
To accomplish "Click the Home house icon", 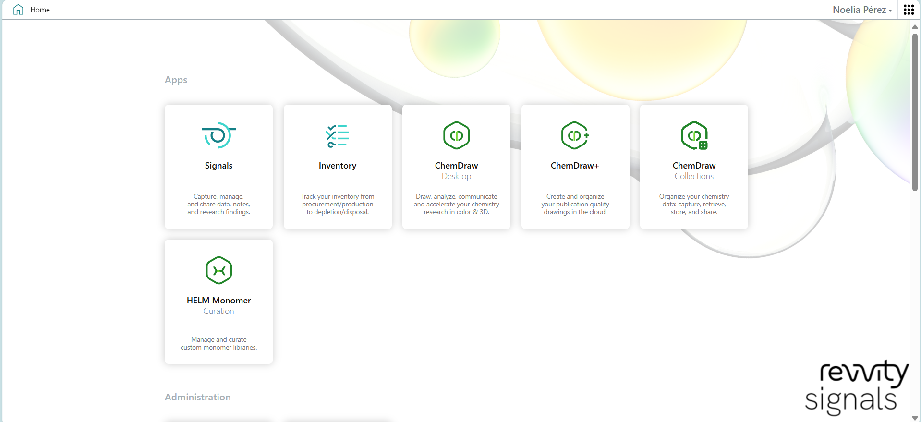I will (18, 10).
